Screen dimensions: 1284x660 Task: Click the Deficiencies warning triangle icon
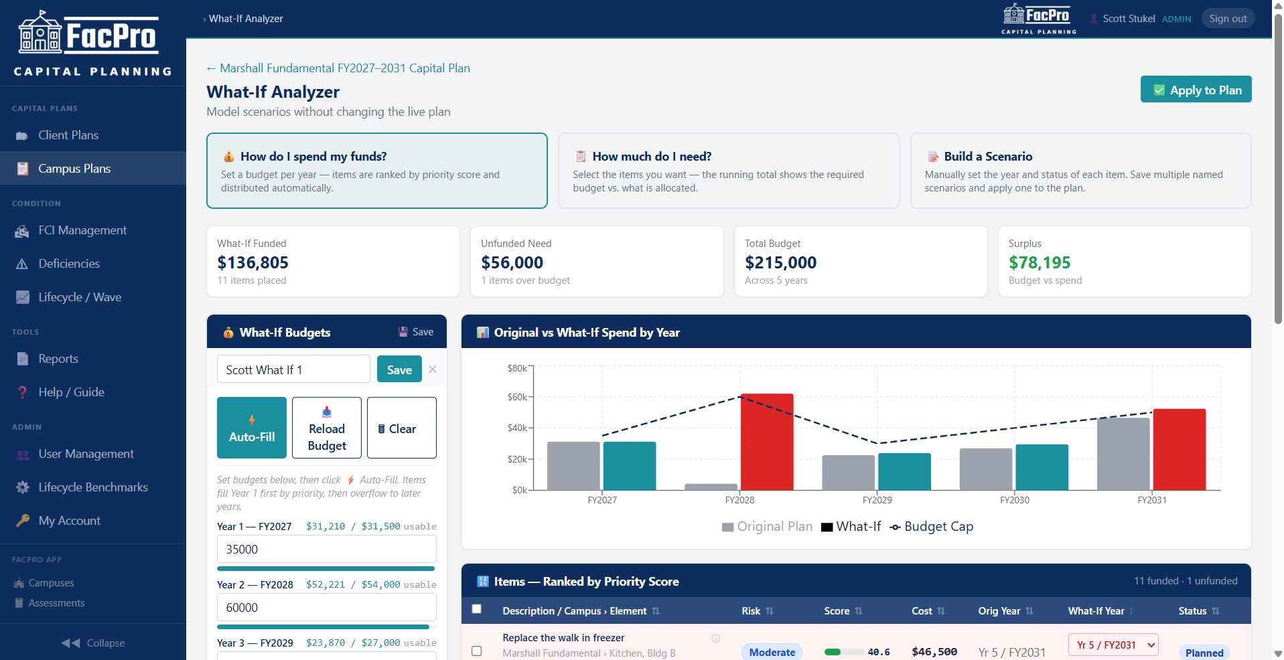[22, 264]
